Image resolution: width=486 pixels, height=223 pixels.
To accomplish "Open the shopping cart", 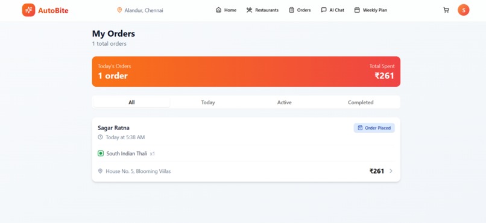I will 446,10.
